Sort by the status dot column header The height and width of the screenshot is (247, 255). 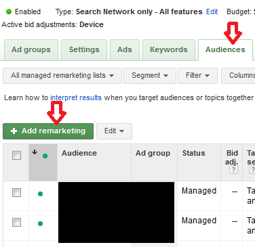coord(43,162)
